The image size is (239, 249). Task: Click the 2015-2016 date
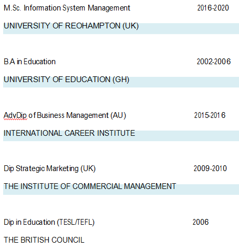[210, 115]
